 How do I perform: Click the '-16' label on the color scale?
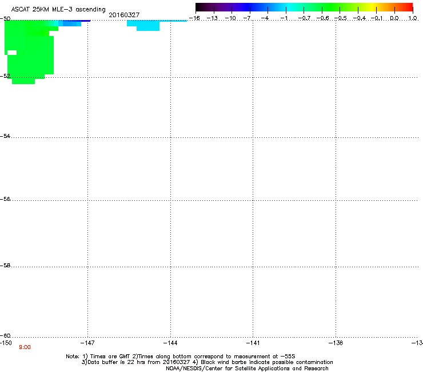tap(194, 18)
